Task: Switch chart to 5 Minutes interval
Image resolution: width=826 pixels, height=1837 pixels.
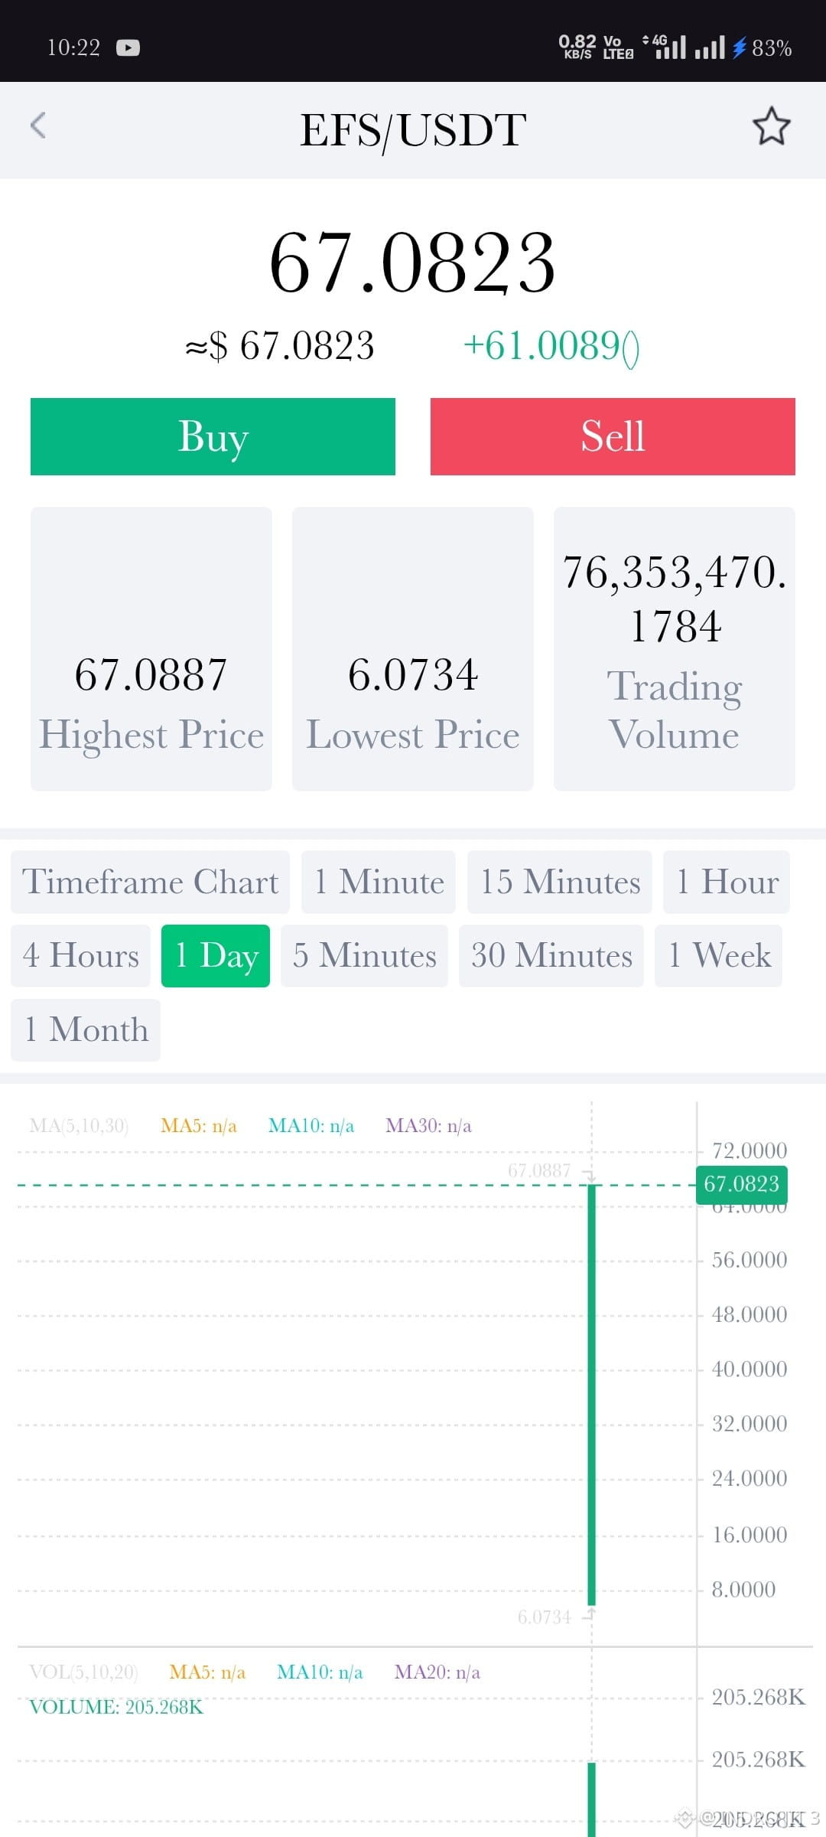Action: pos(364,955)
